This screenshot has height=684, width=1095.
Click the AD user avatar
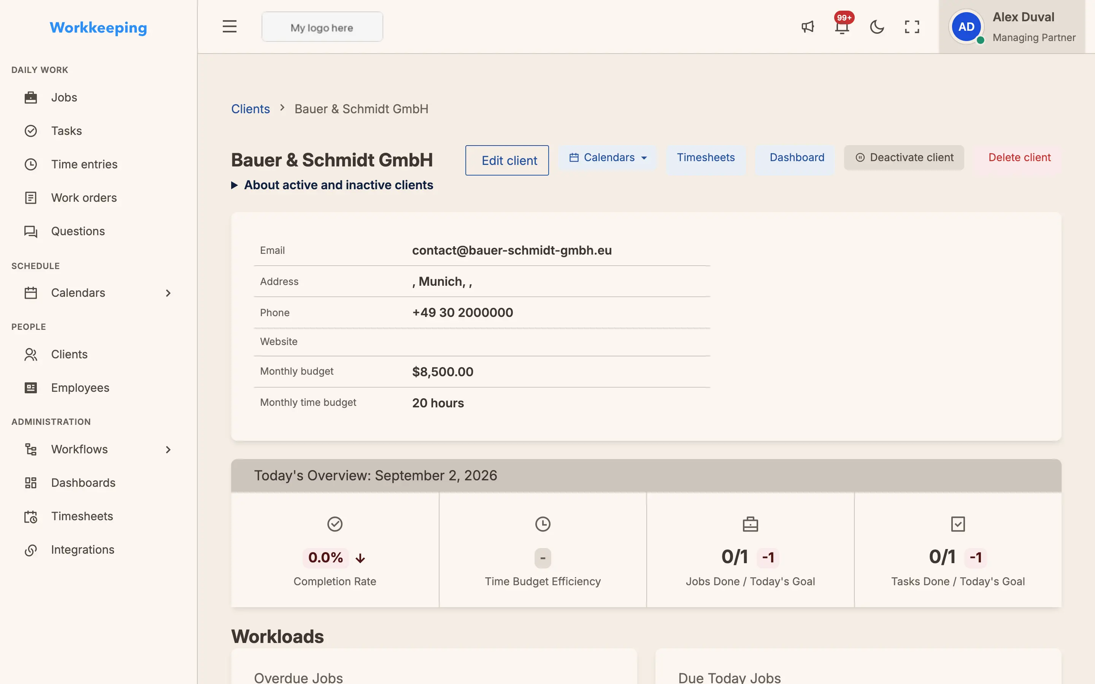[966, 27]
